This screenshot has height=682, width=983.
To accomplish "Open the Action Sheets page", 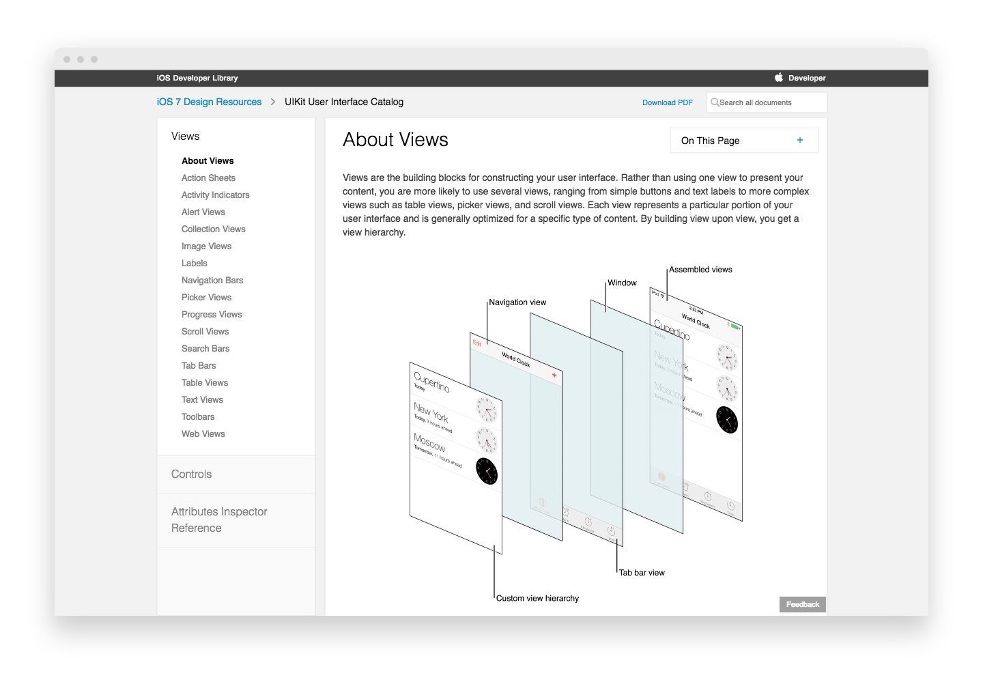I will (x=208, y=177).
